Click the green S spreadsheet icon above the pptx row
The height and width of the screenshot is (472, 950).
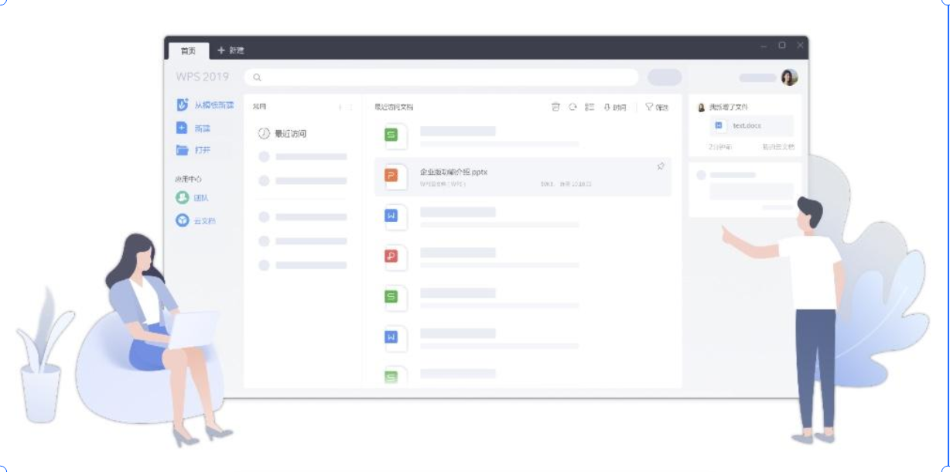point(391,135)
